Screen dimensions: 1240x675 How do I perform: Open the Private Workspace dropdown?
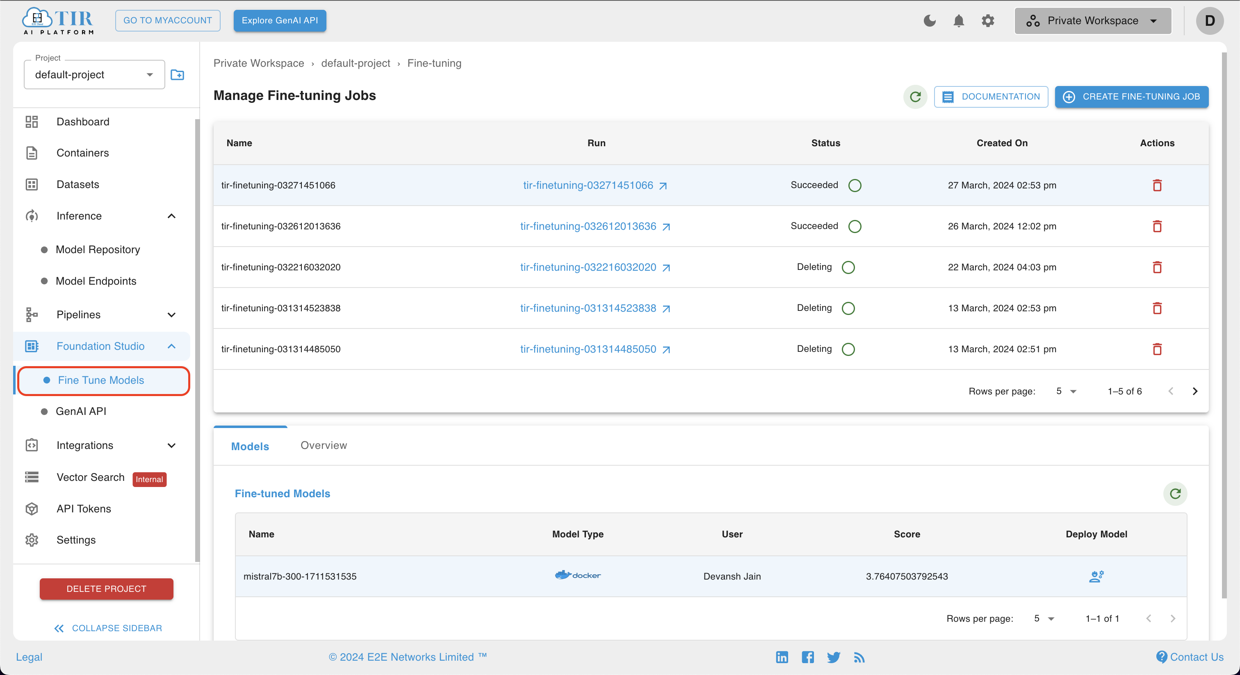click(1093, 20)
